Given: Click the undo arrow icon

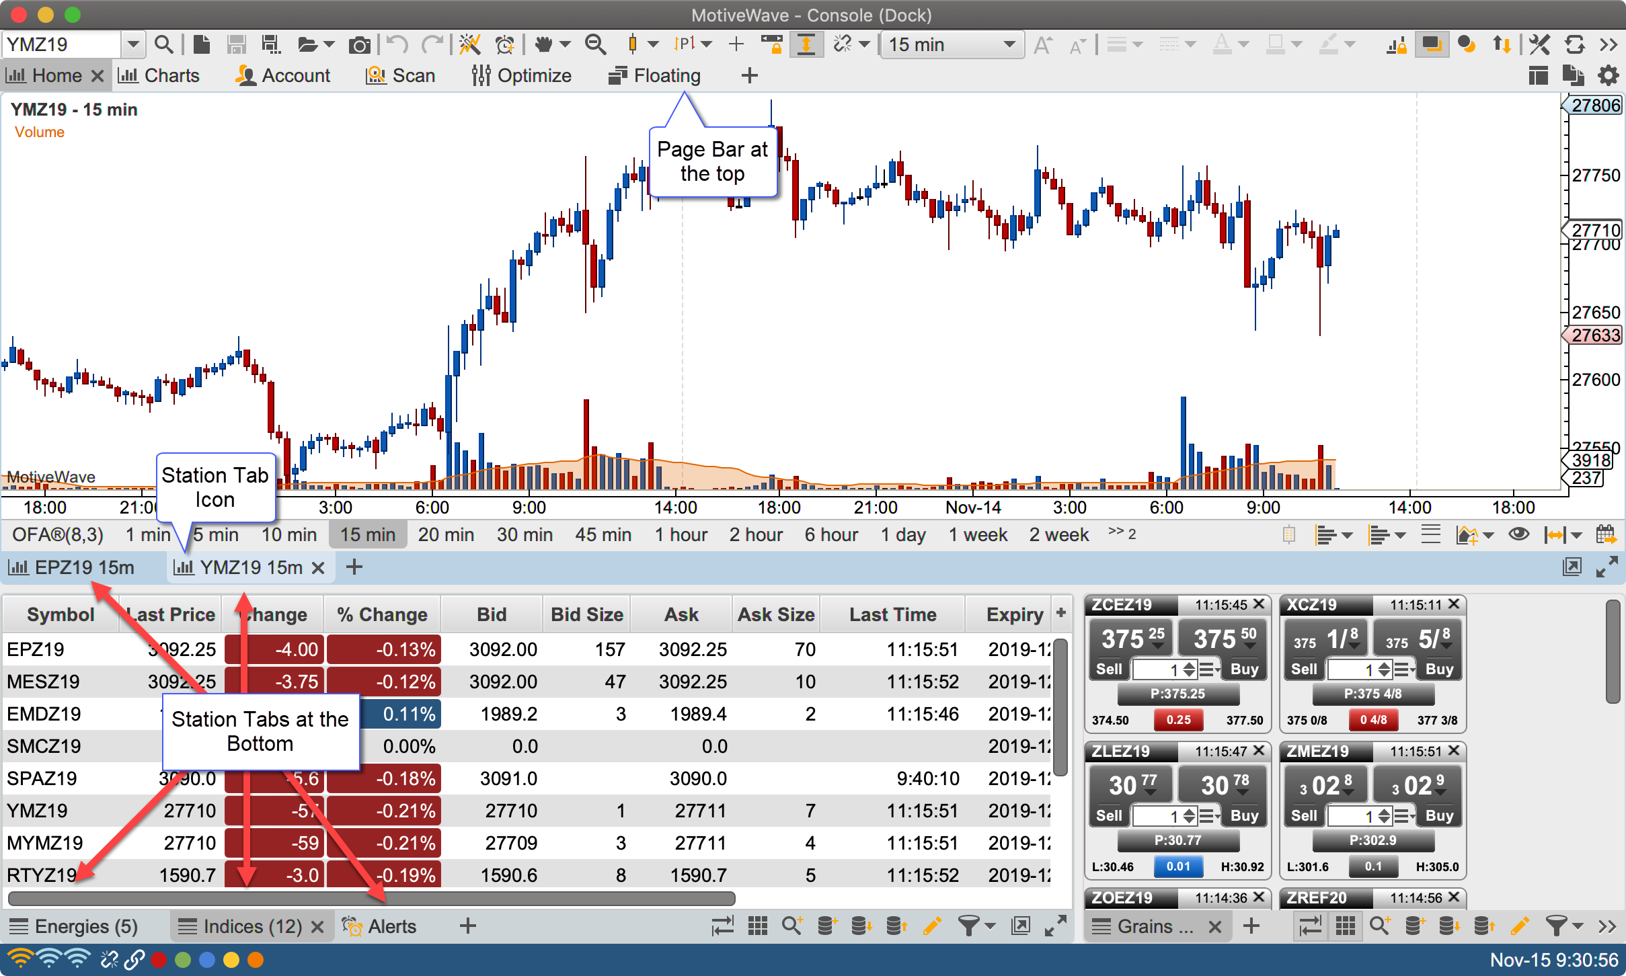Looking at the screenshot, I should click(x=398, y=45).
